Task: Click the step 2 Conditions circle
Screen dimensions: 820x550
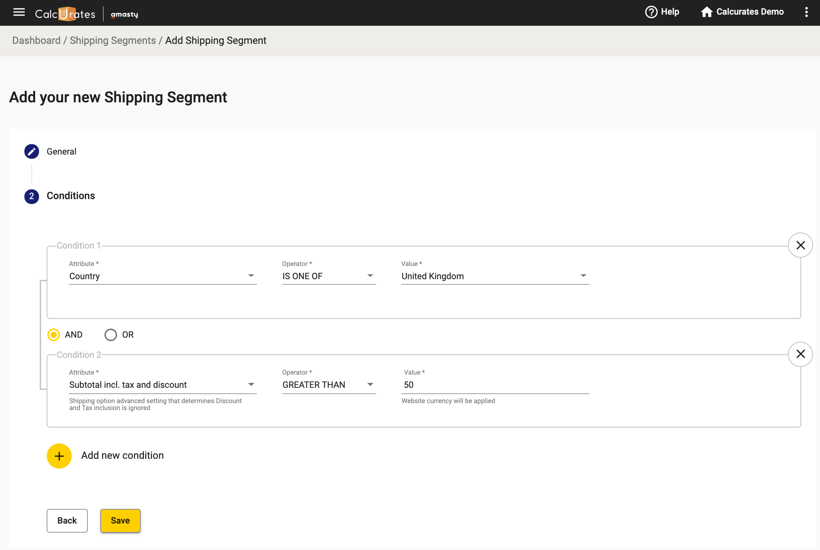Action: [32, 196]
